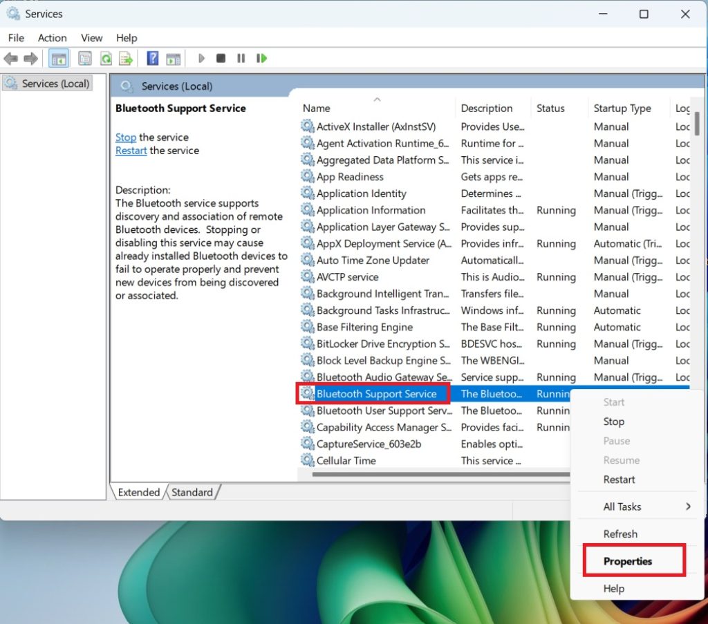Screen dimensions: 708x624
Task: Click the Restart Service toolbar icon
Action: pos(261,58)
